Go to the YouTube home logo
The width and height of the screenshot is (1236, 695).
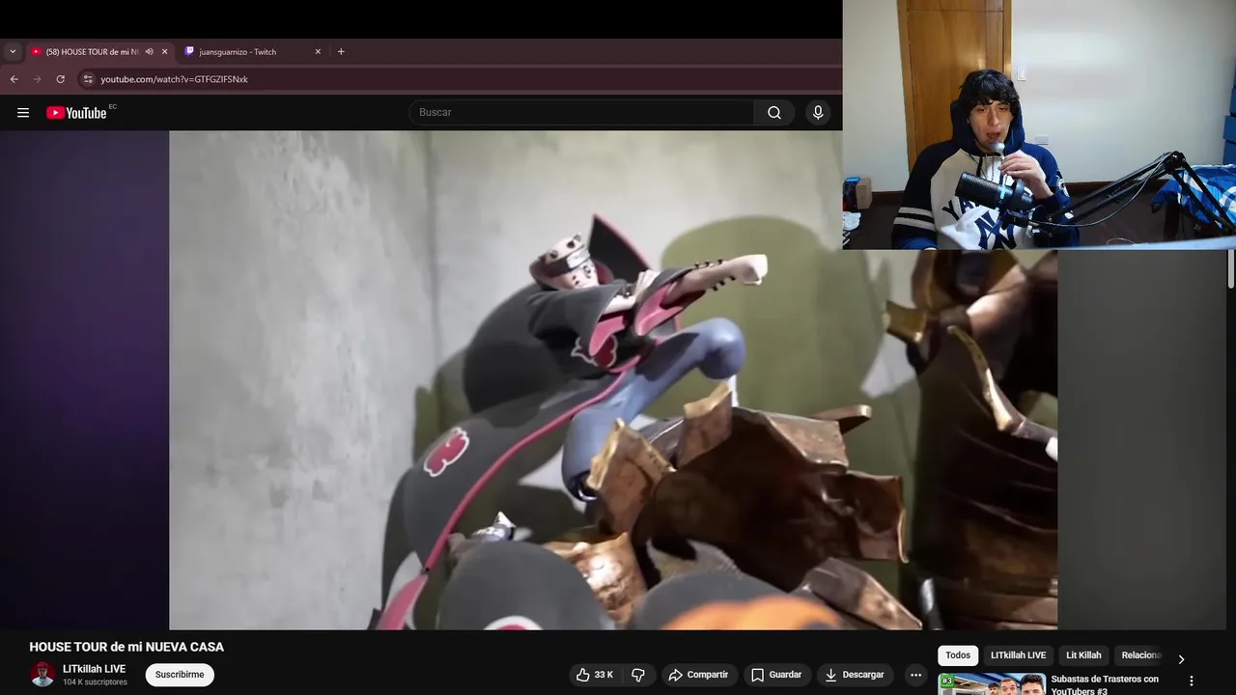click(76, 113)
